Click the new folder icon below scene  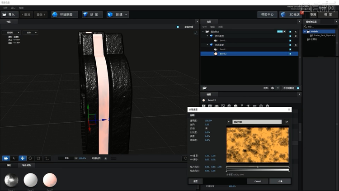pos(204,88)
